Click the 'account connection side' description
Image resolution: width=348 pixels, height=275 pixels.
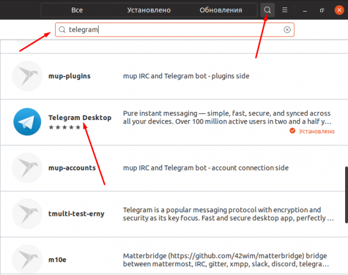pyautogui.click(x=206, y=168)
